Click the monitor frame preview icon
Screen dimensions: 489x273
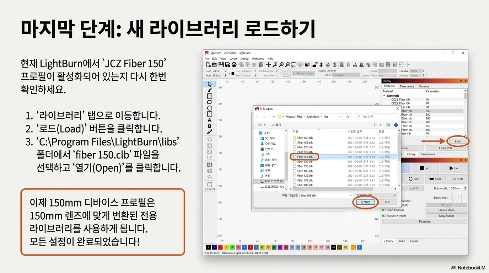click(300, 65)
